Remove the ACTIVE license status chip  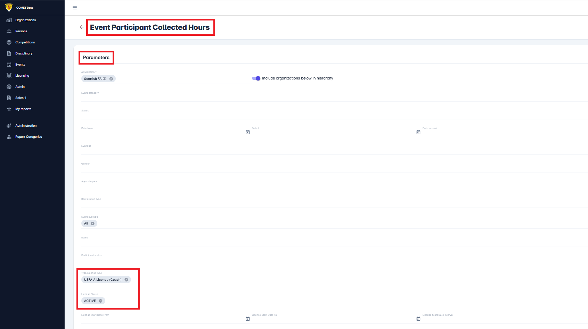pos(101,301)
